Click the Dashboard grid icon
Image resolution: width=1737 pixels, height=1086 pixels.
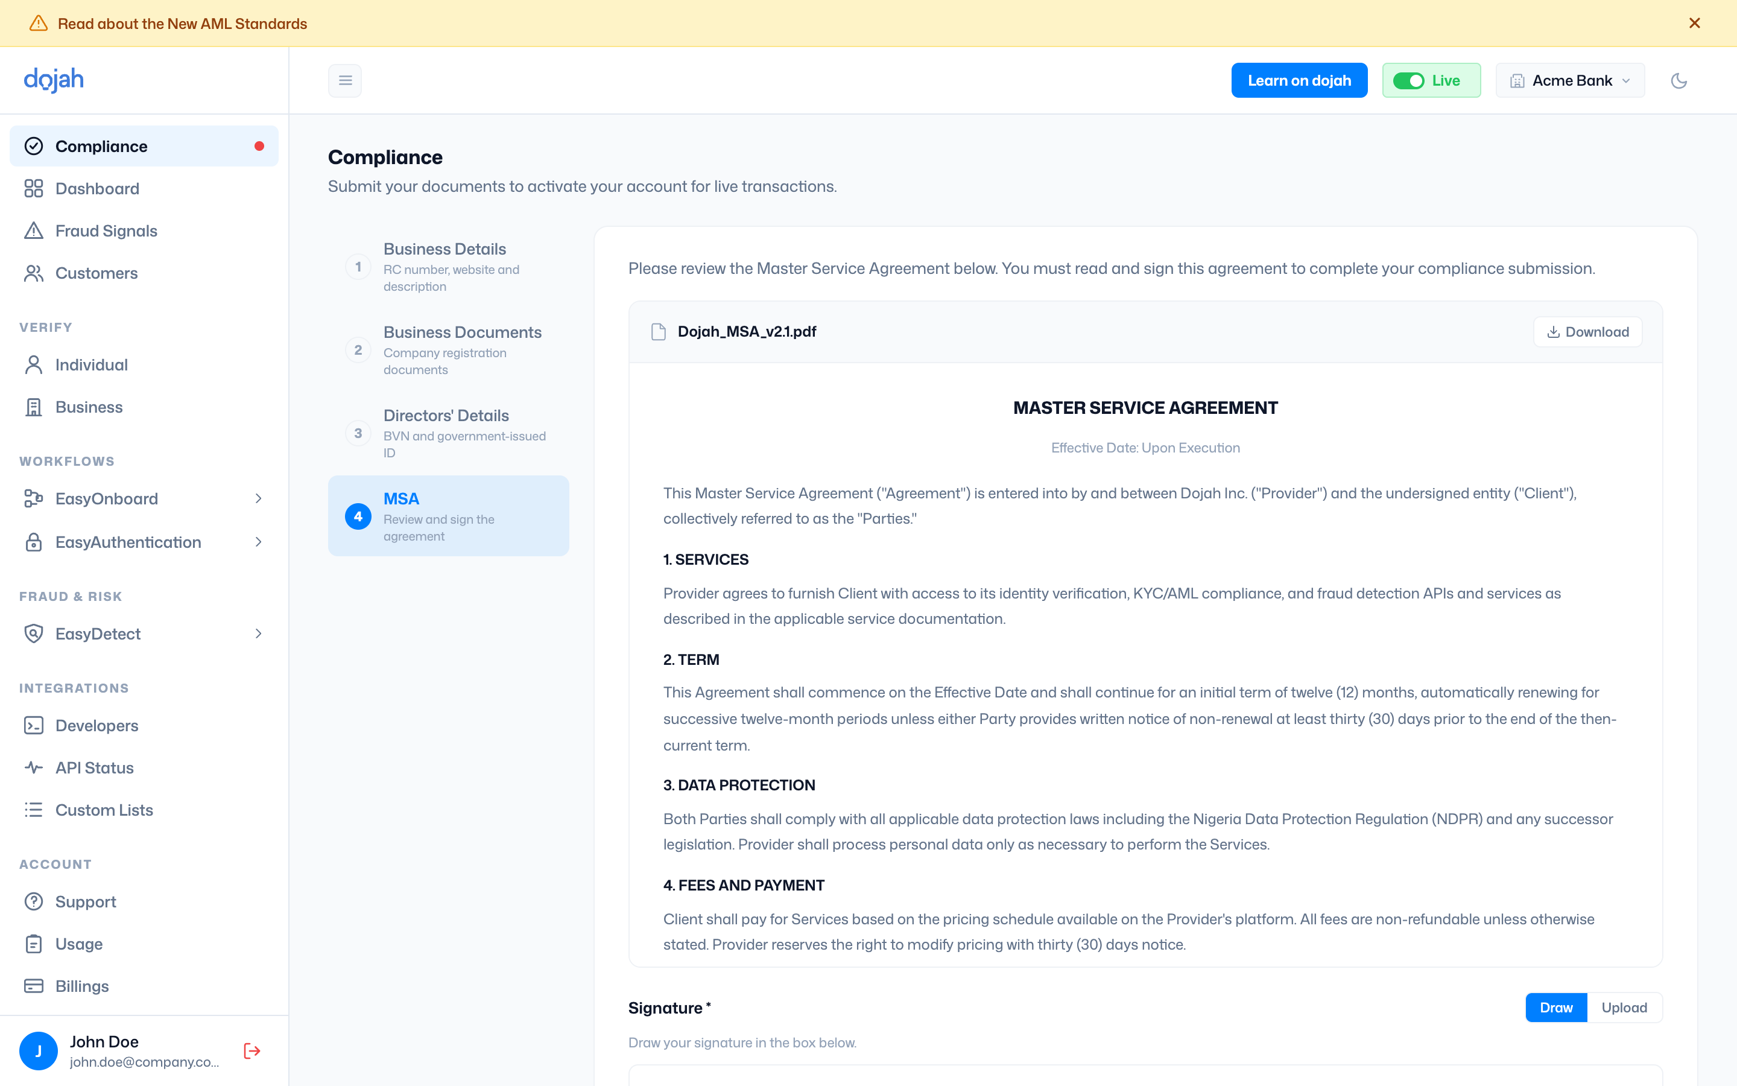34,188
